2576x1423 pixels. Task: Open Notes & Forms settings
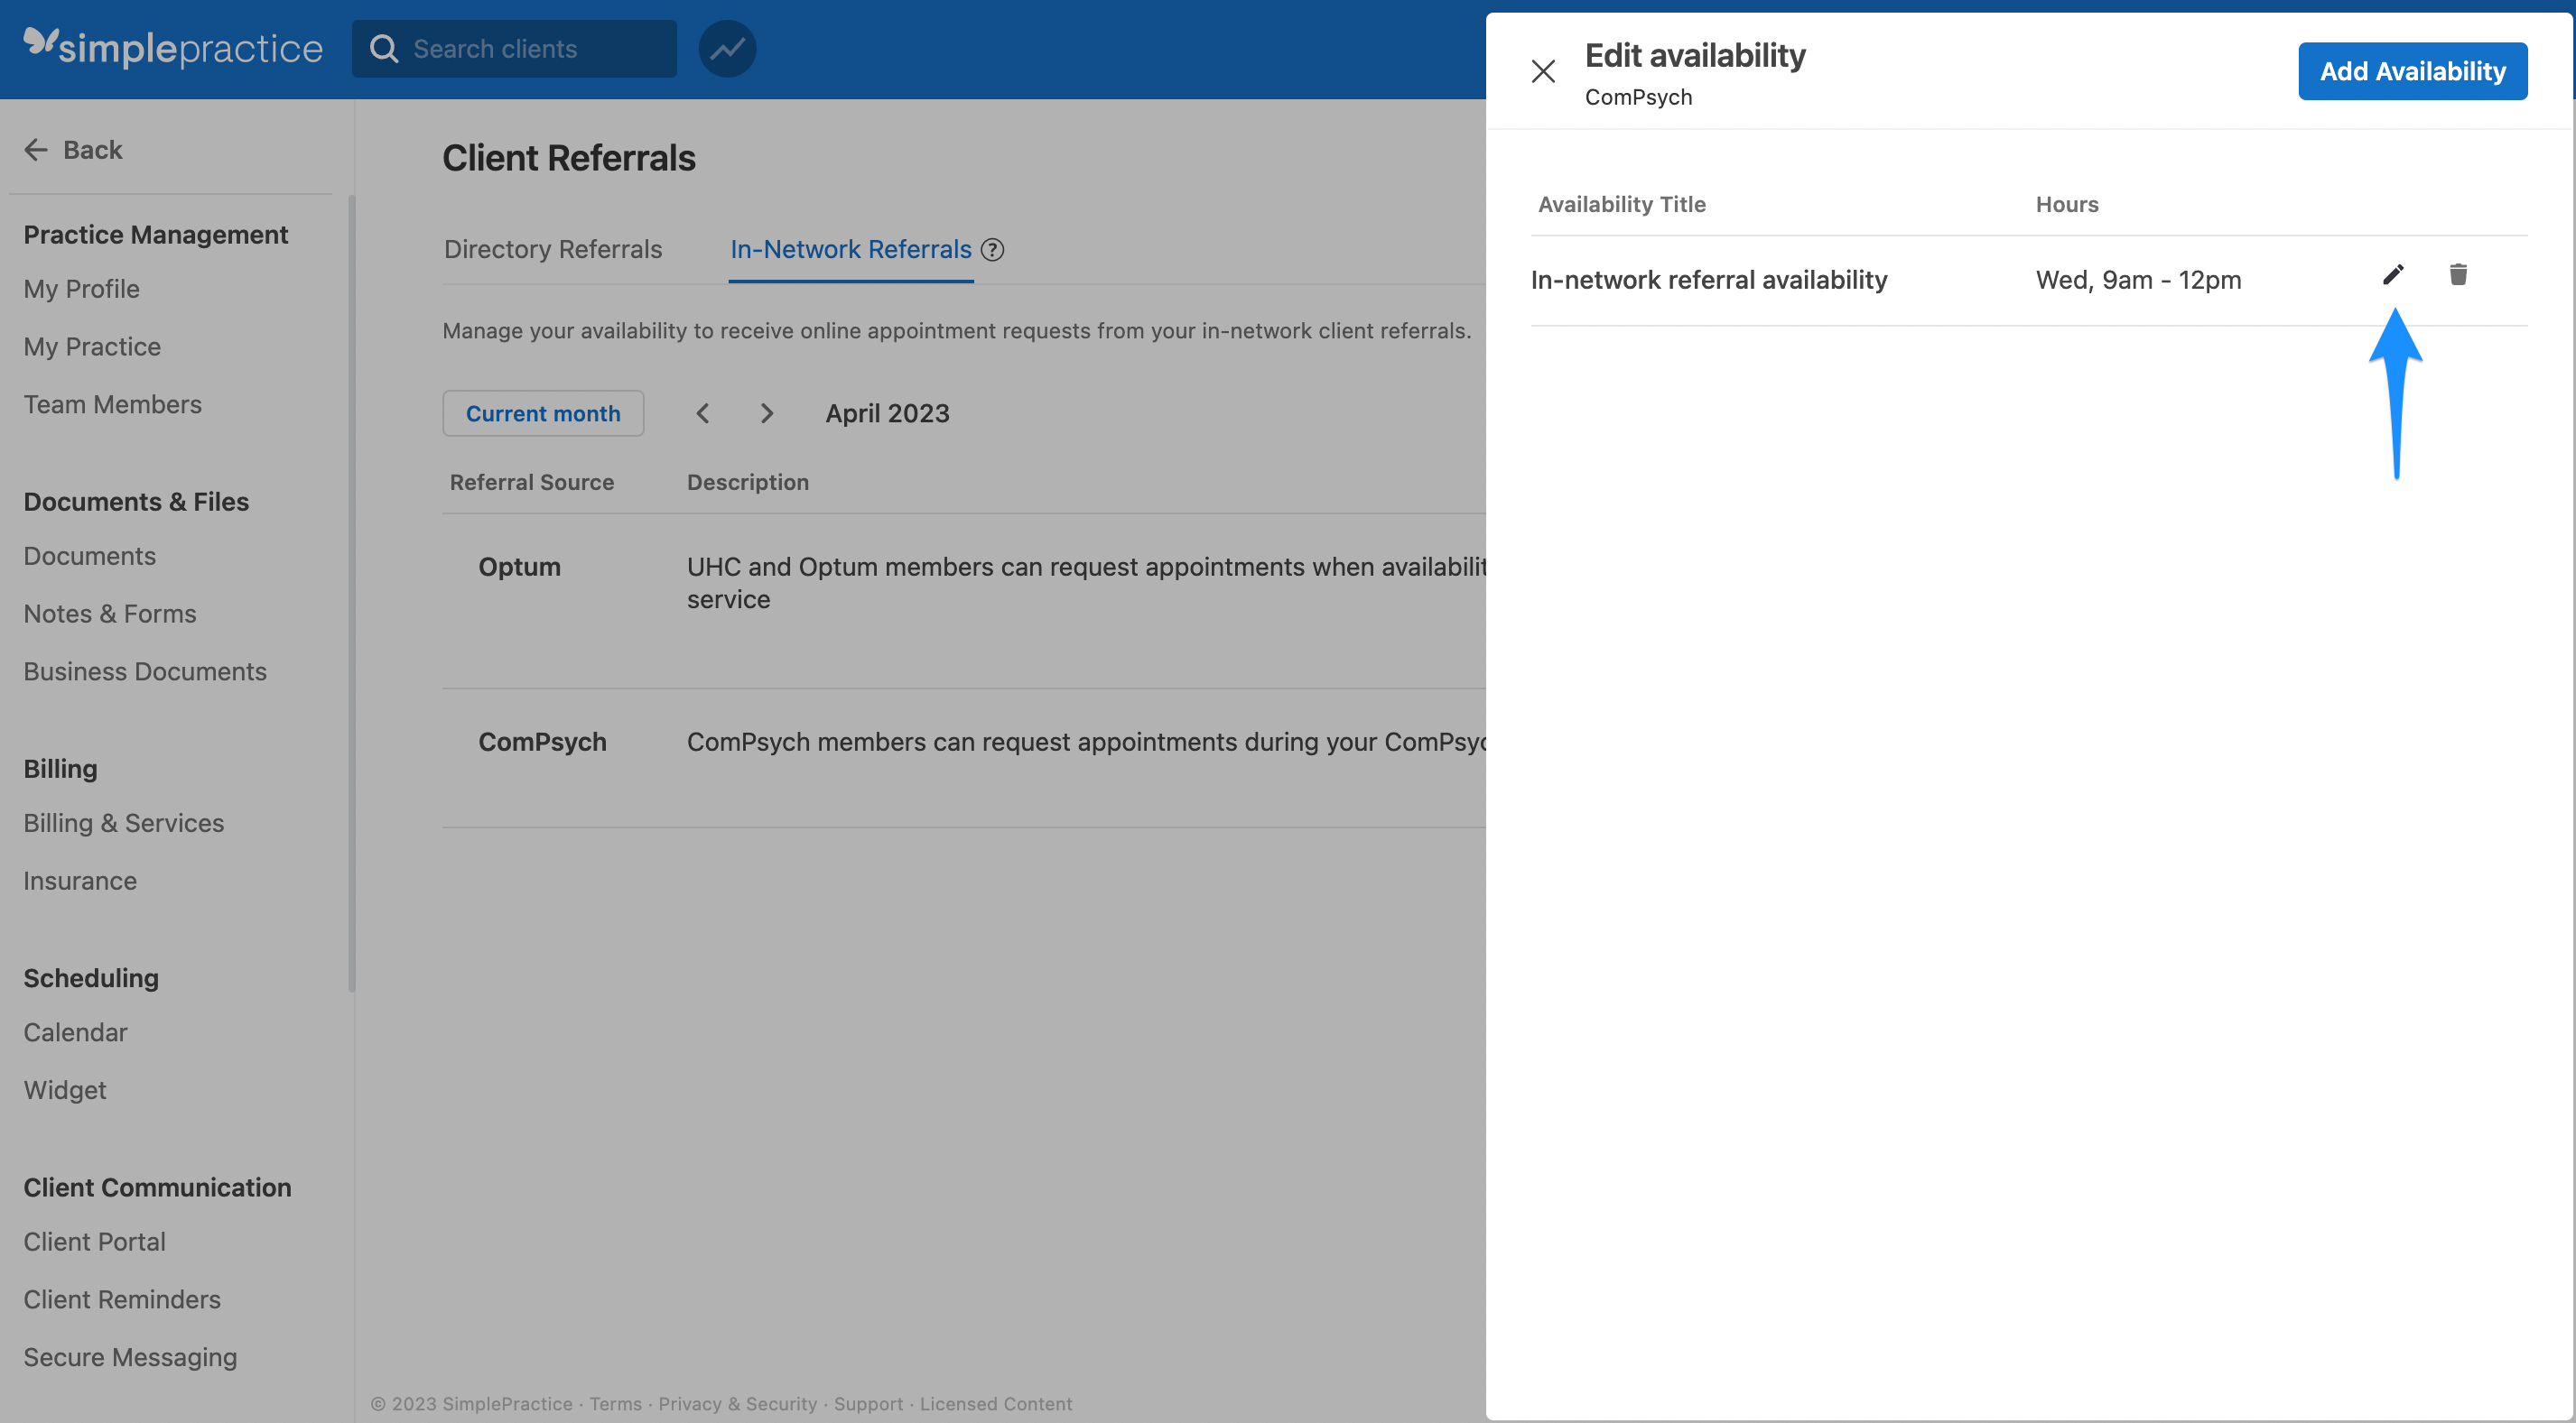click(110, 614)
